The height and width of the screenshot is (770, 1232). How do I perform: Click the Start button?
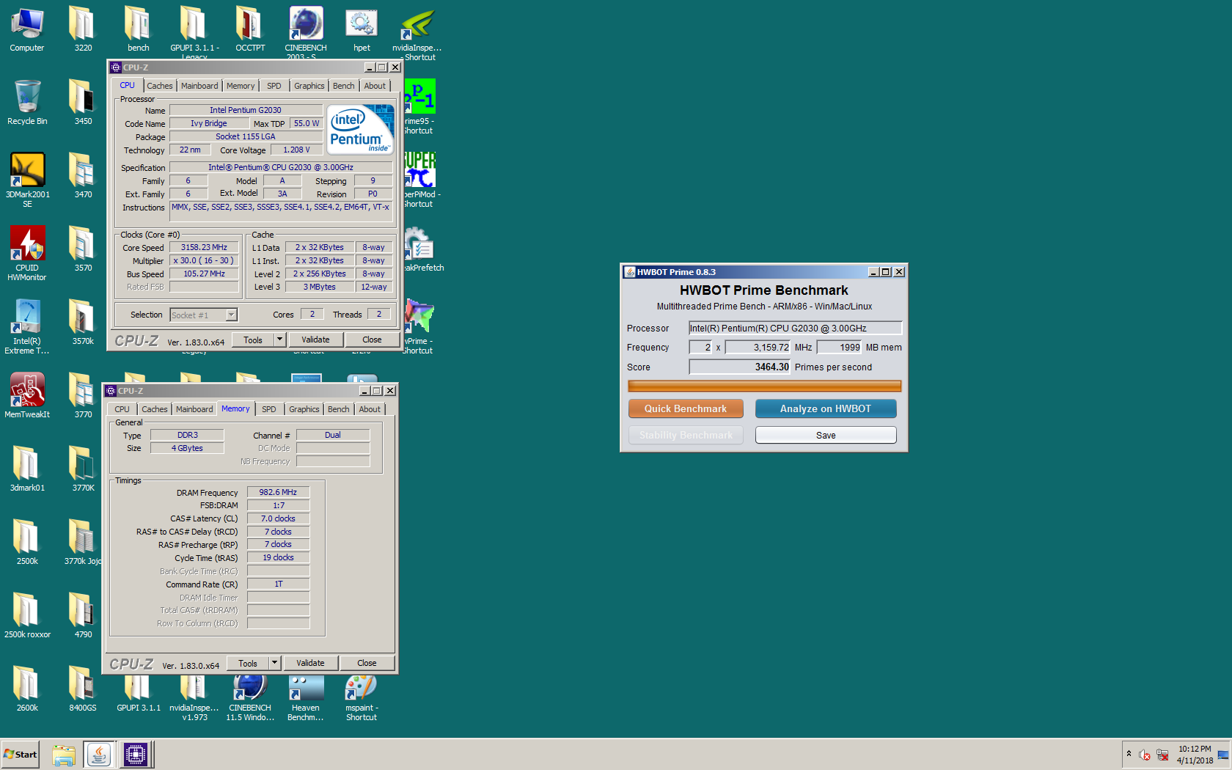pyautogui.click(x=20, y=755)
